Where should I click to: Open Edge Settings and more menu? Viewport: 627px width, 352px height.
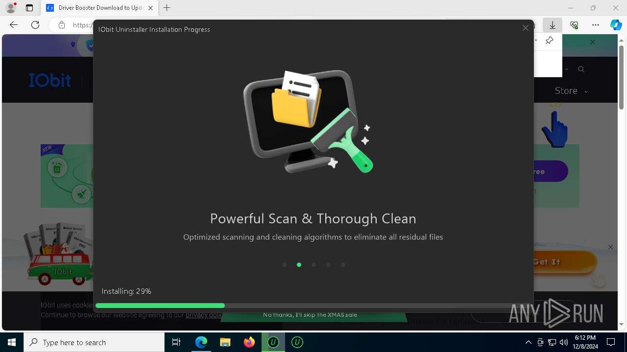[596, 25]
